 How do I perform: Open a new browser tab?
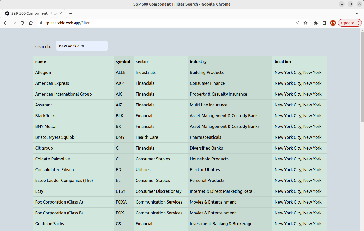click(71, 13)
